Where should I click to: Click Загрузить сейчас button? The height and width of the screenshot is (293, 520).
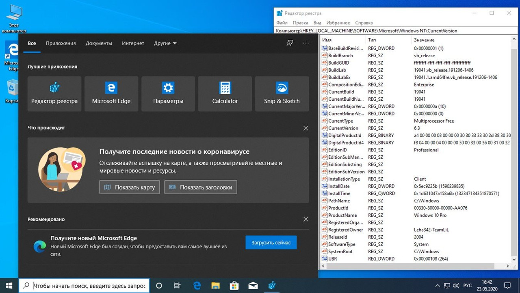271,243
